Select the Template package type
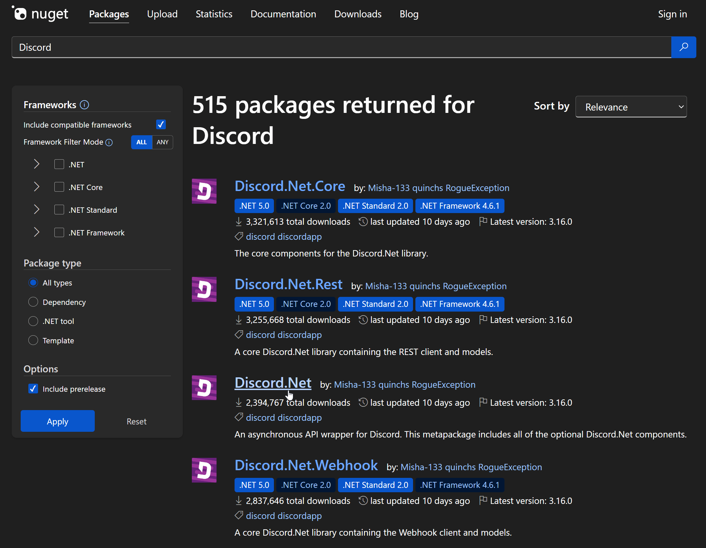 (x=33, y=340)
